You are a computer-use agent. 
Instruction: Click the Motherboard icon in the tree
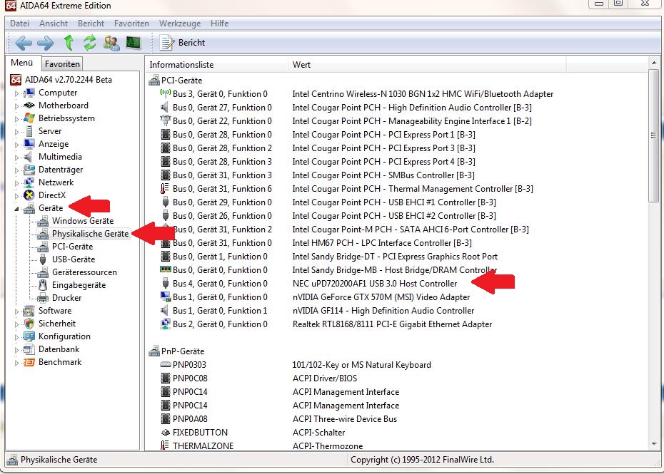click(x=29, y=105)
